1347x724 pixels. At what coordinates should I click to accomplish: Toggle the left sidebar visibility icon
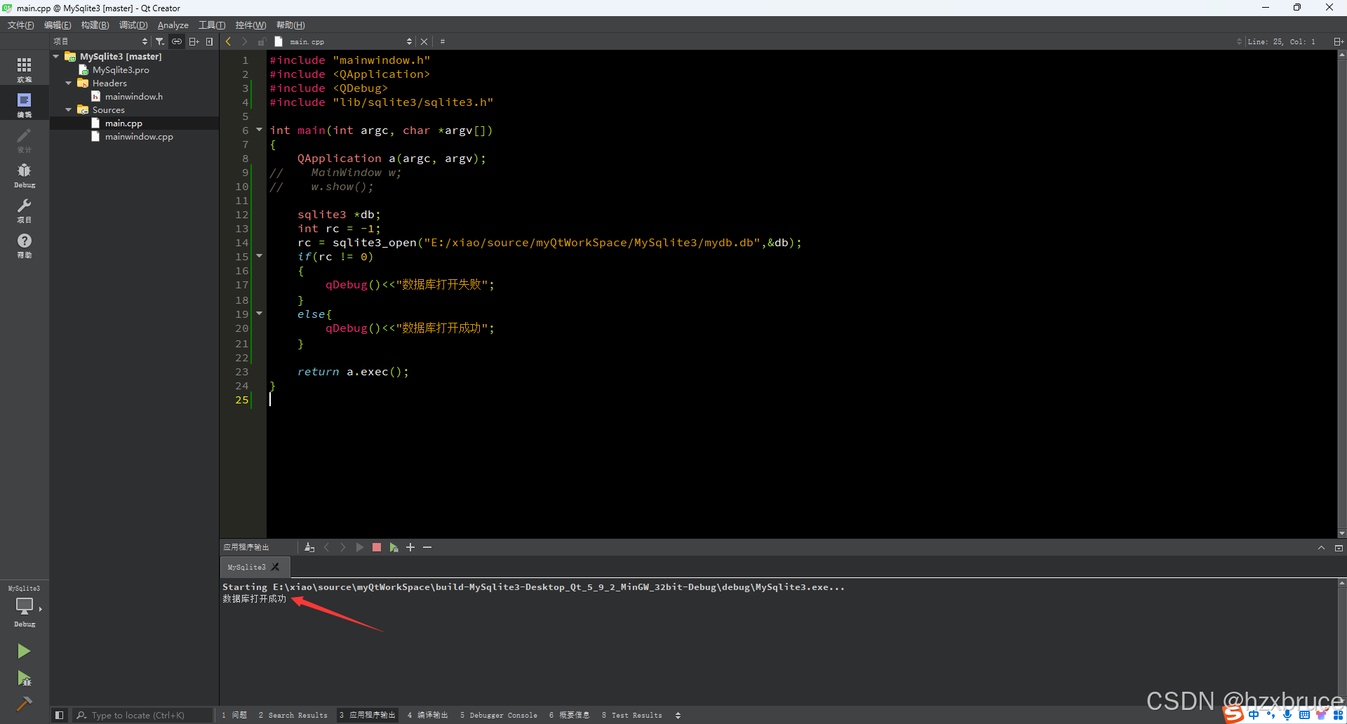pos(59,715)
